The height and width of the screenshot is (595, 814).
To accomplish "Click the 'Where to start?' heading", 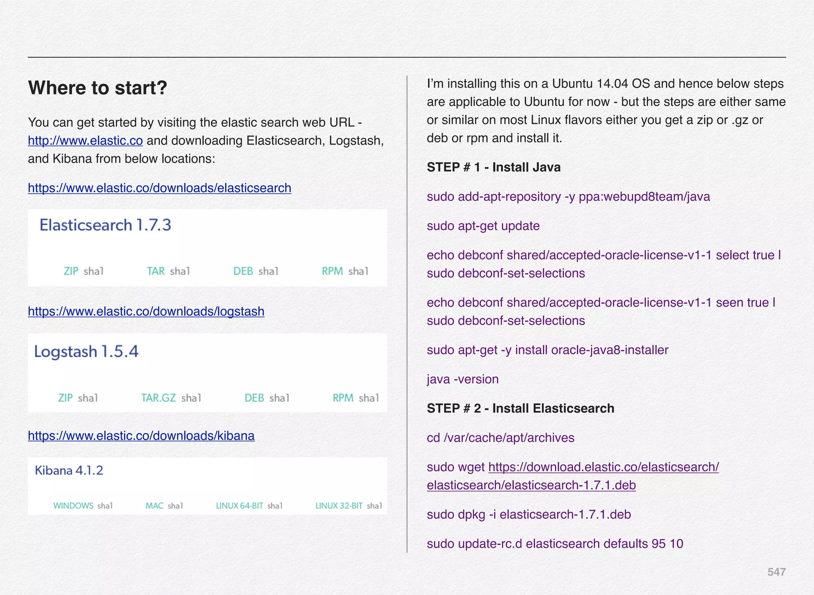I will (98, 88).
